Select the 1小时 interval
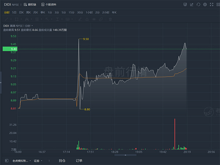The height and width of the screenshot is (165, 220). point(89,12)
